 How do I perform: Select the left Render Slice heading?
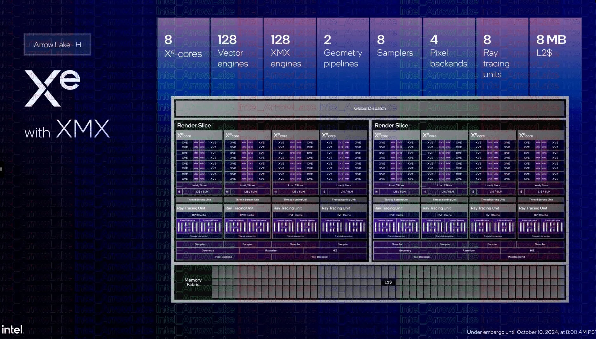click(194, 125)
